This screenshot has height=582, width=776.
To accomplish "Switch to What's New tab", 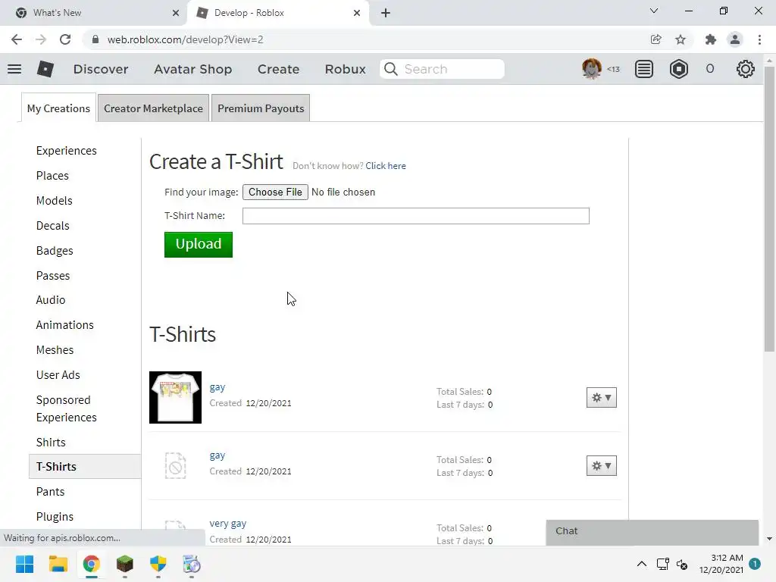I will click(x=94, y=13).
